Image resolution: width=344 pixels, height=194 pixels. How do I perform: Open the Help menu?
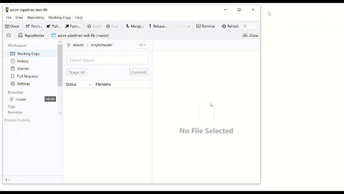coord(79,18)
